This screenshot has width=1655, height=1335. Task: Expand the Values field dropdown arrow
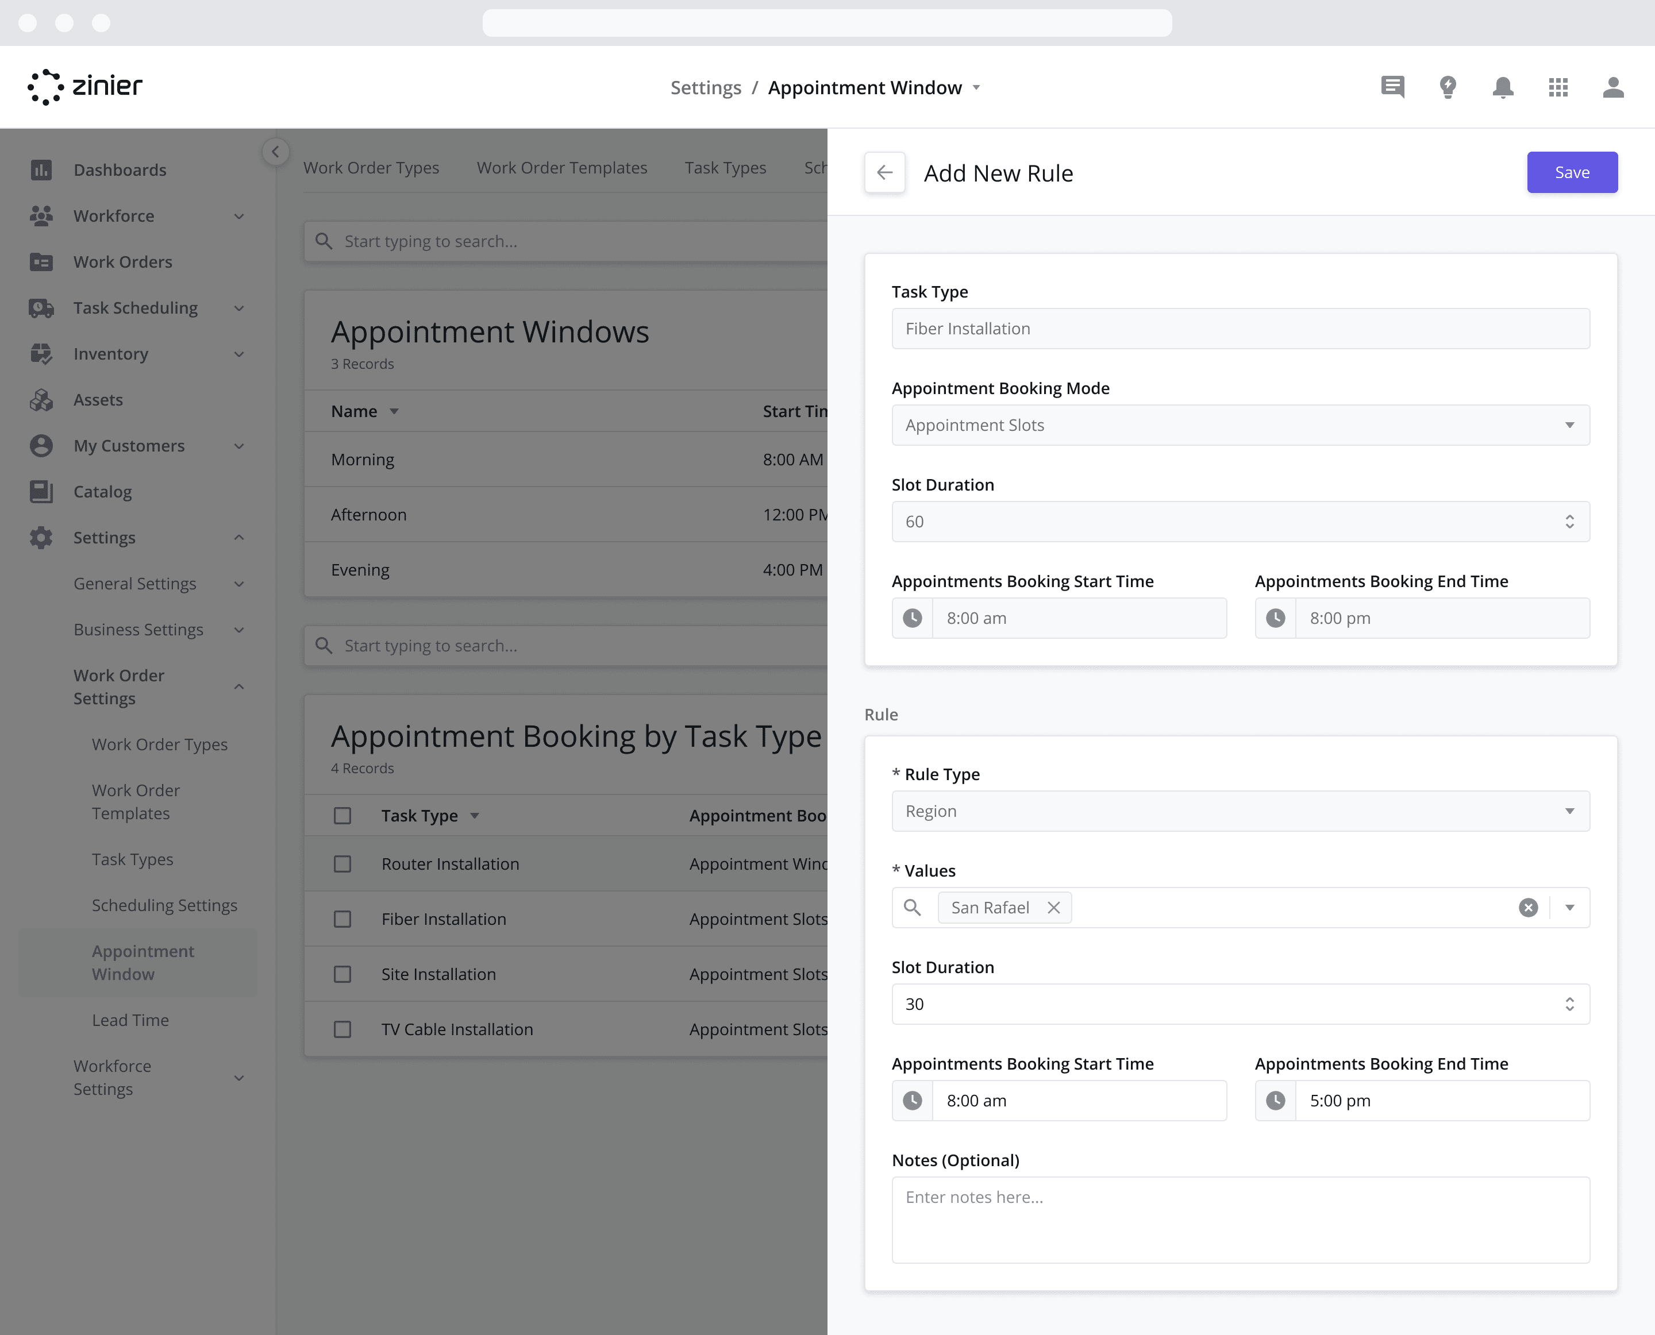click(1569, 906)
